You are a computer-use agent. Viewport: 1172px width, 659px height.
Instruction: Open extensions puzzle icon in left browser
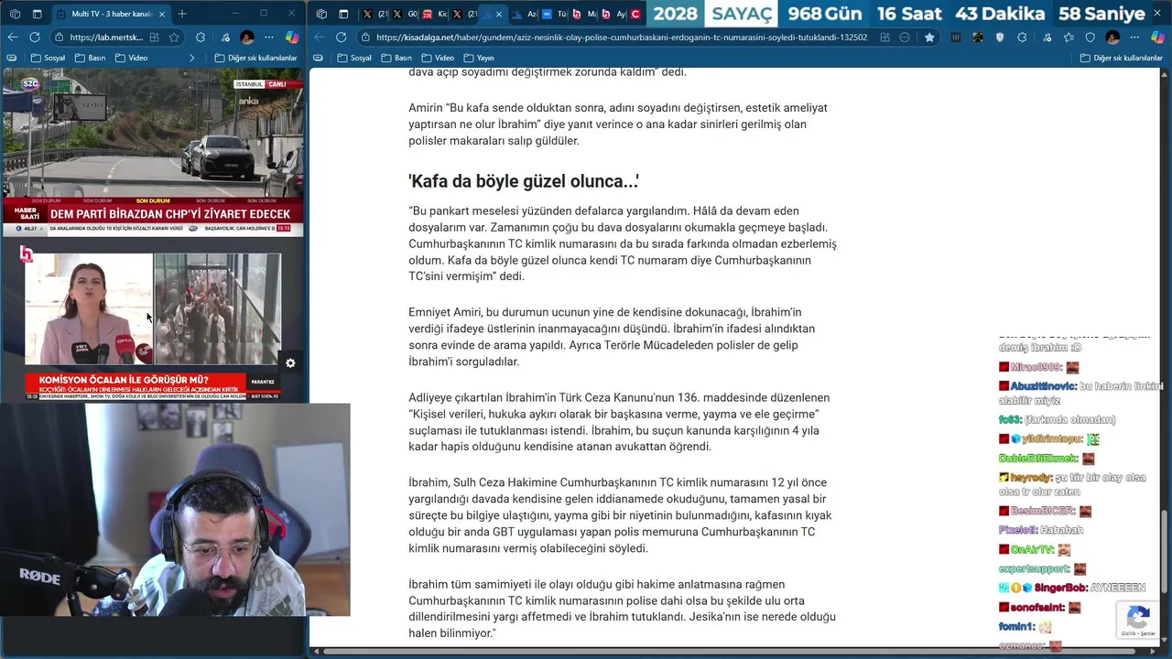pyautogui.click(x=201, y=38)
